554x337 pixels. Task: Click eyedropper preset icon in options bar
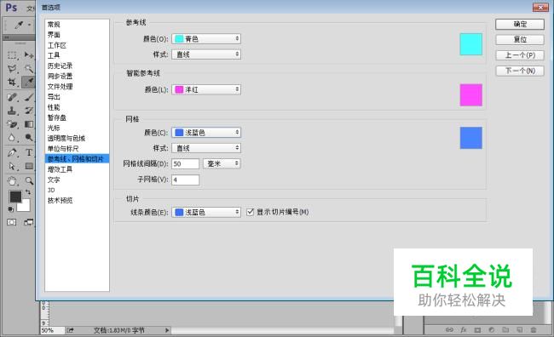[19, 25]
